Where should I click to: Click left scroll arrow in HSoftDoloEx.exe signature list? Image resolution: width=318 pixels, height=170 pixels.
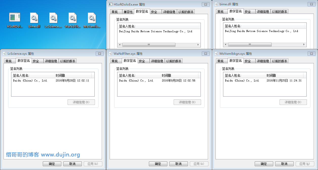(120, 45)
